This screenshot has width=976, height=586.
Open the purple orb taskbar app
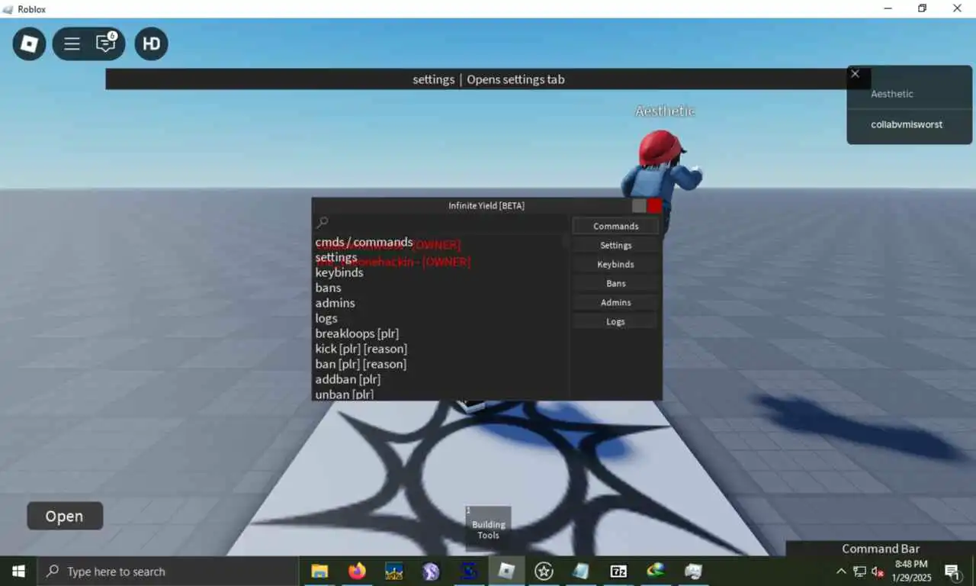click(431, 571)
